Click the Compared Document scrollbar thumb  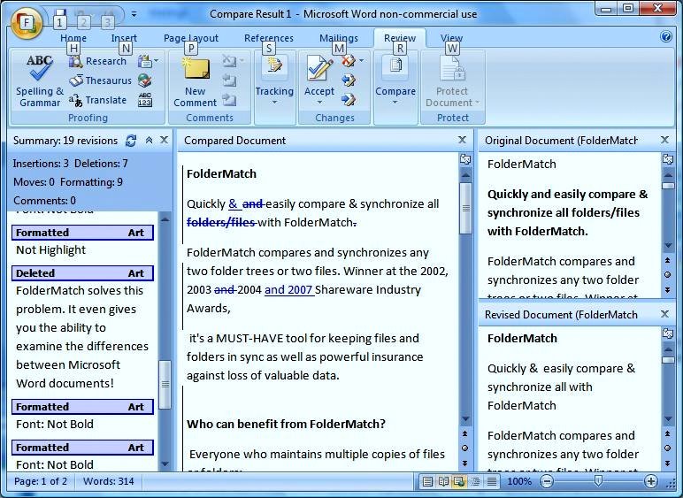[465, 208]
